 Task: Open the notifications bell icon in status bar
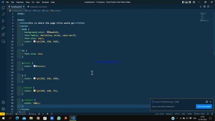[212, 114]
